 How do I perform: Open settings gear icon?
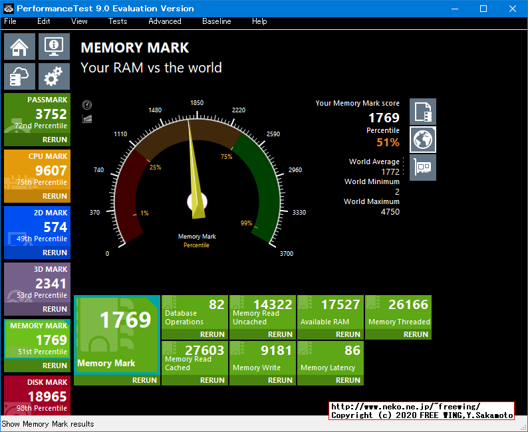54,76
